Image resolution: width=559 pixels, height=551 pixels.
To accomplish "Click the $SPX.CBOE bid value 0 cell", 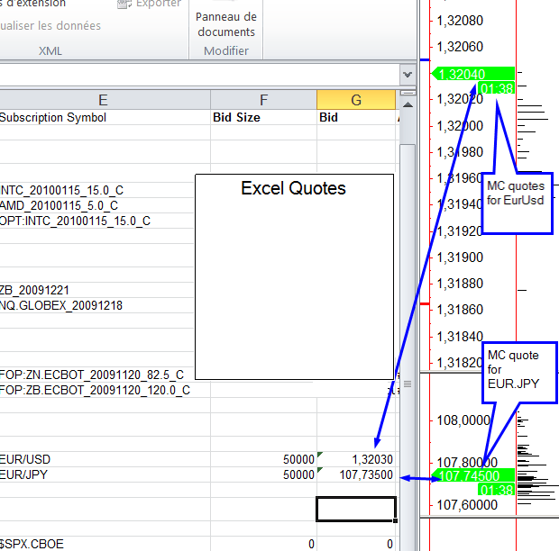I will point(356,544).
